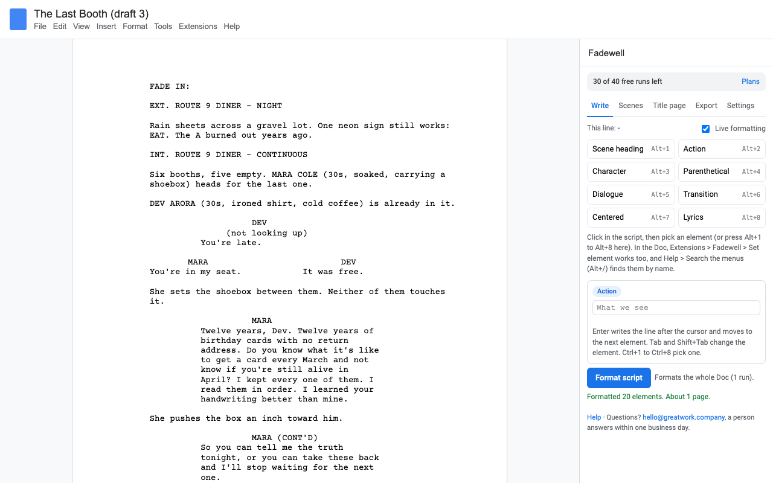Toggle the Live formatting checkbox
773x483 pixels.
[705, 129]
